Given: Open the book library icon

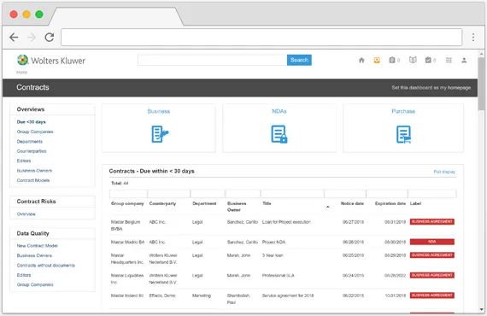Looking at the screenshot, I should [413, 60].
